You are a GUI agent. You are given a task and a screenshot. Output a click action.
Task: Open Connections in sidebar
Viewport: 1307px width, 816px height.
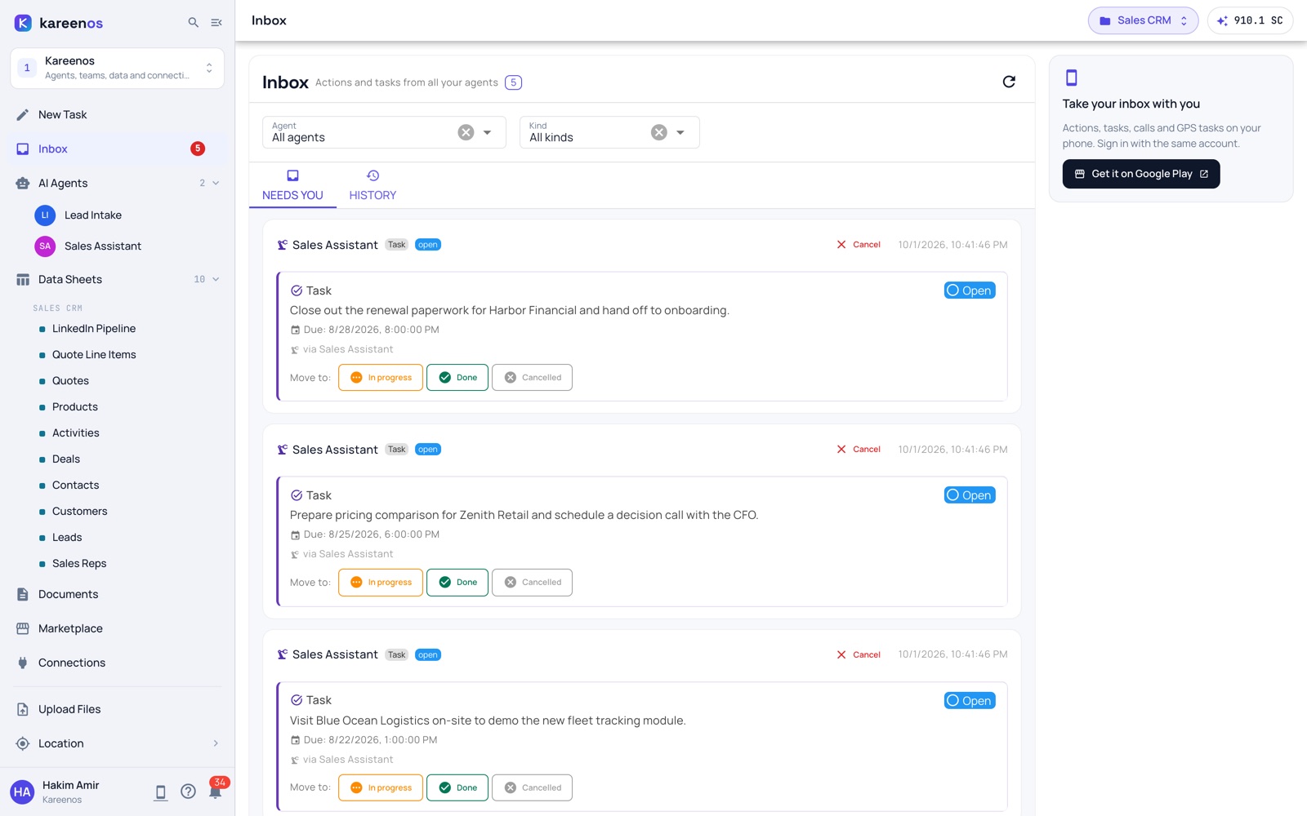pyautogui.click(x=72, y=663)
